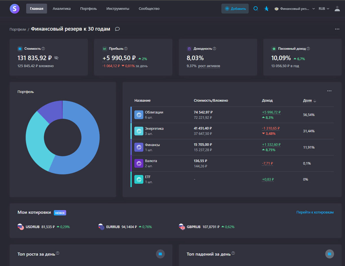Click the icon beside Топ падений за день
345x266 pixels.
point(329,254)
